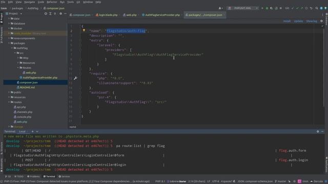Open the Tools menu

(x=70, y=2)
